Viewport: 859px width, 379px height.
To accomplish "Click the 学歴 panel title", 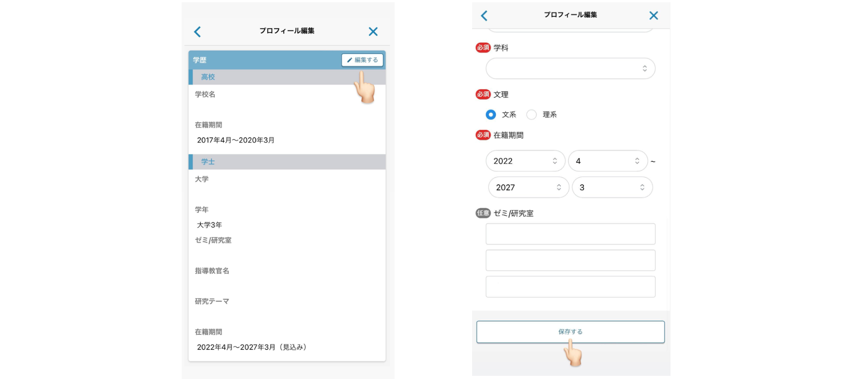I will [200, 60].
